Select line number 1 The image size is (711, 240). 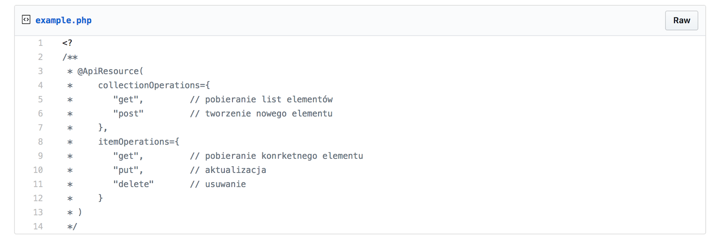point(40,43)
